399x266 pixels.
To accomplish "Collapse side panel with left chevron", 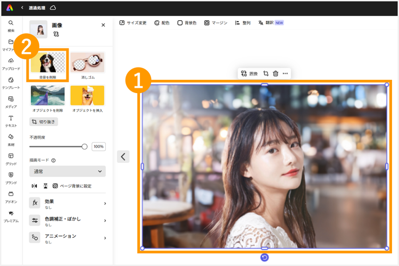I will (x=123, y=156).
